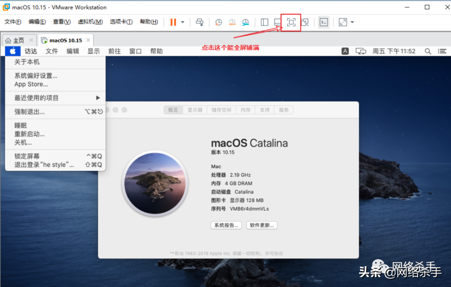This screenshot has width=451, height=287.
Task: Open 系统偏好设置... from Apple menu
Action: point(55,76)
